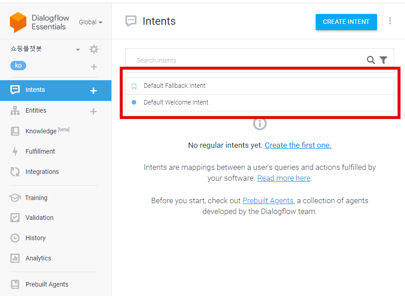Click the CREATE INTENT button
This screenshot has width=405, height=296.
point(346,21)
